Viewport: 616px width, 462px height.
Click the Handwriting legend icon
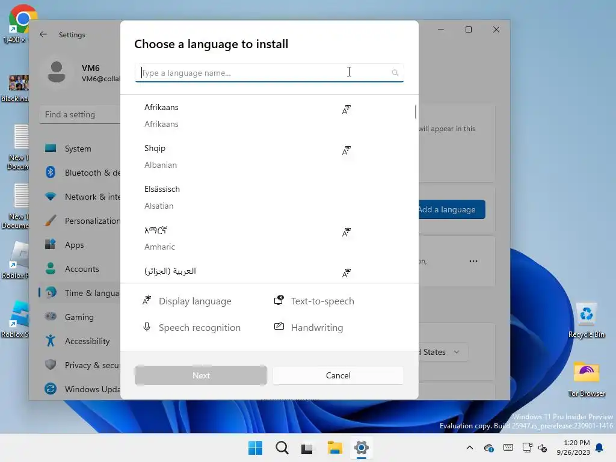pos(279,326)
